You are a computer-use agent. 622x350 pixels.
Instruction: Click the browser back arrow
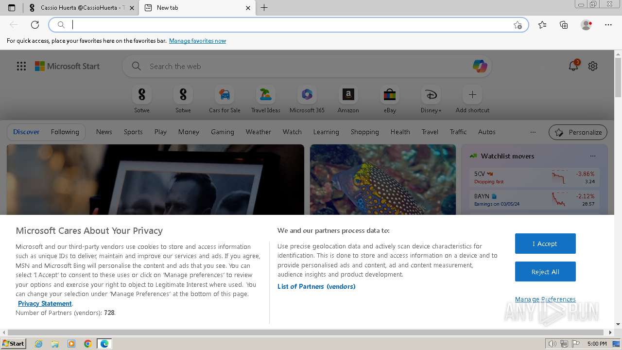(x=14, y=25)
